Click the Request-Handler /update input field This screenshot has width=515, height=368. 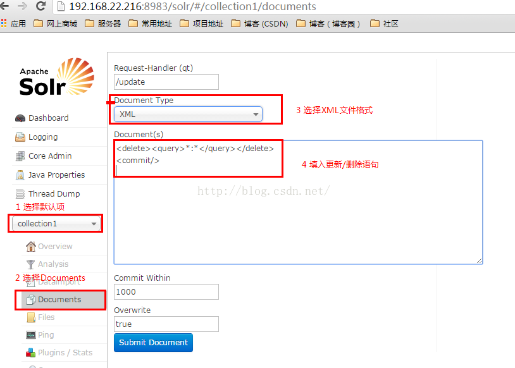coord(166,82)
